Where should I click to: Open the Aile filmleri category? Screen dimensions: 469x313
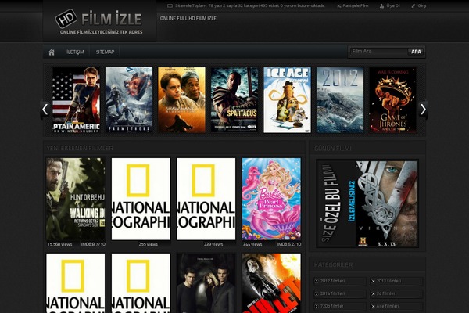(x=396, y=307)
